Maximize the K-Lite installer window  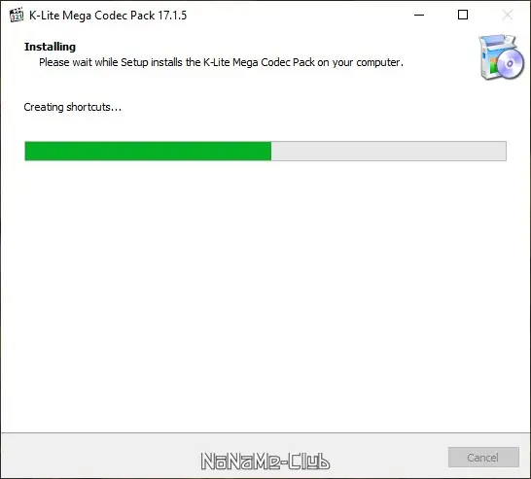coord(463,15)
